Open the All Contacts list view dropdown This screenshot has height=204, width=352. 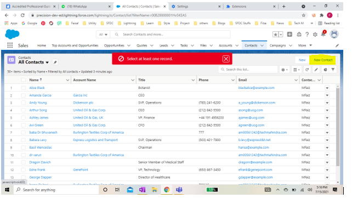click(47, 63)
